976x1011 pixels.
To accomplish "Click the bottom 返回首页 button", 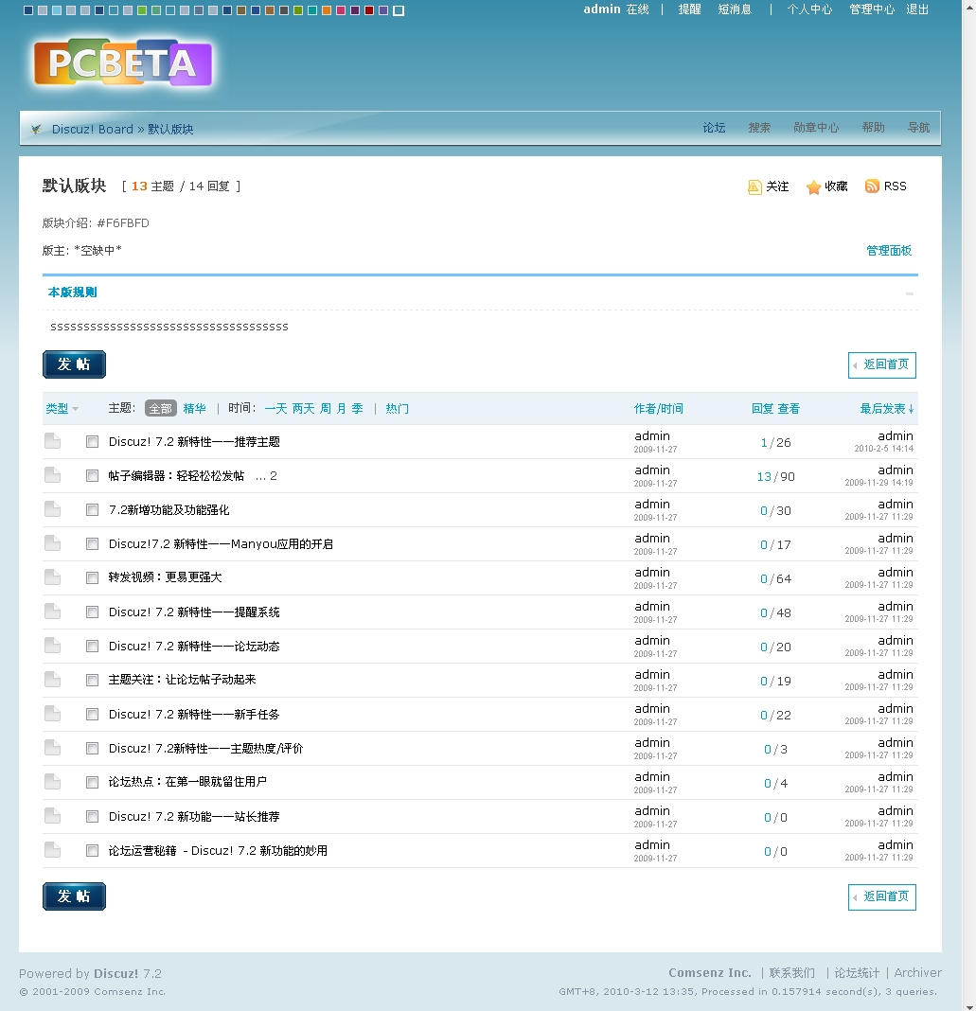I will coord(882,896).
